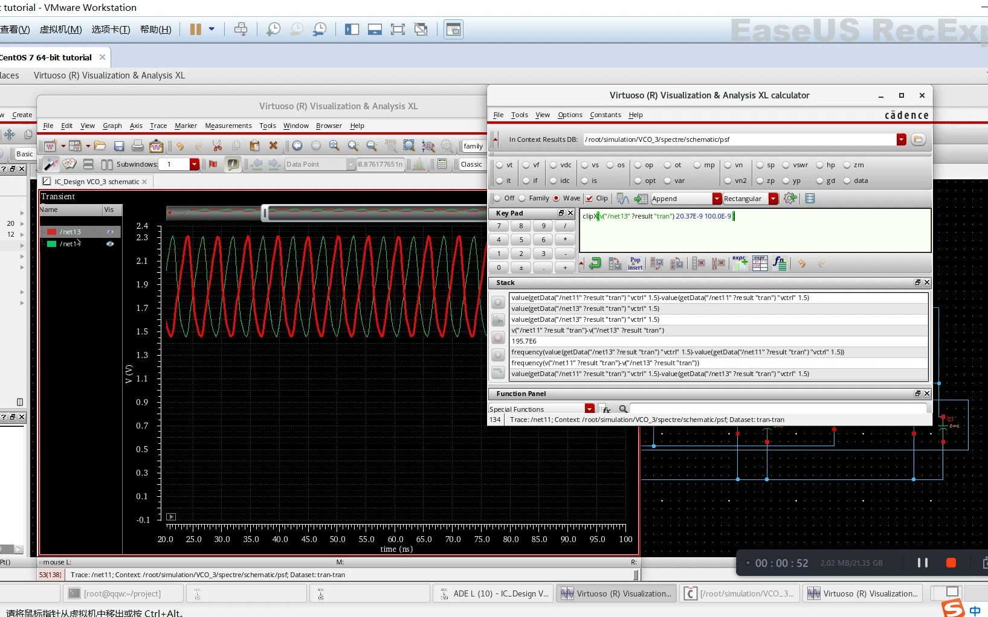Image resolution: width=988 pixels, height=617 pixels.
Task: Click the stacked horizontal subwindow layout icon
Action: [88, 164]
